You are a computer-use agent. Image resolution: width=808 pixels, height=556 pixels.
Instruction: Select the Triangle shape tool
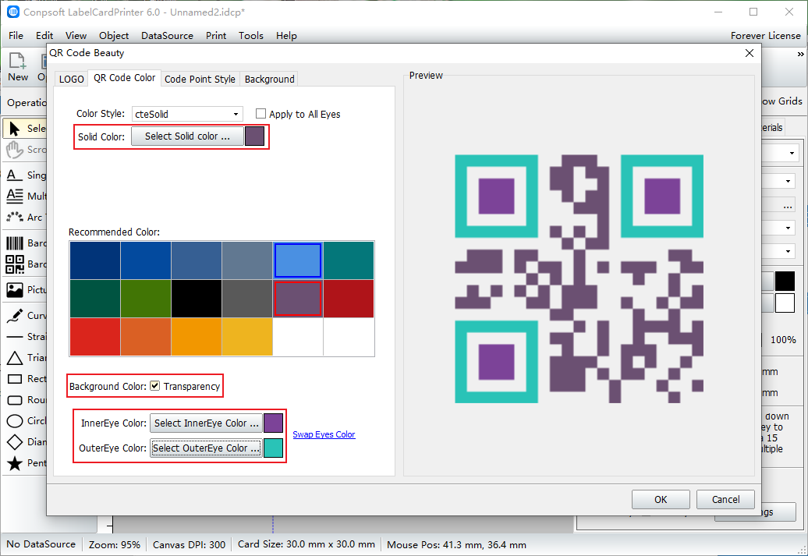25,358
